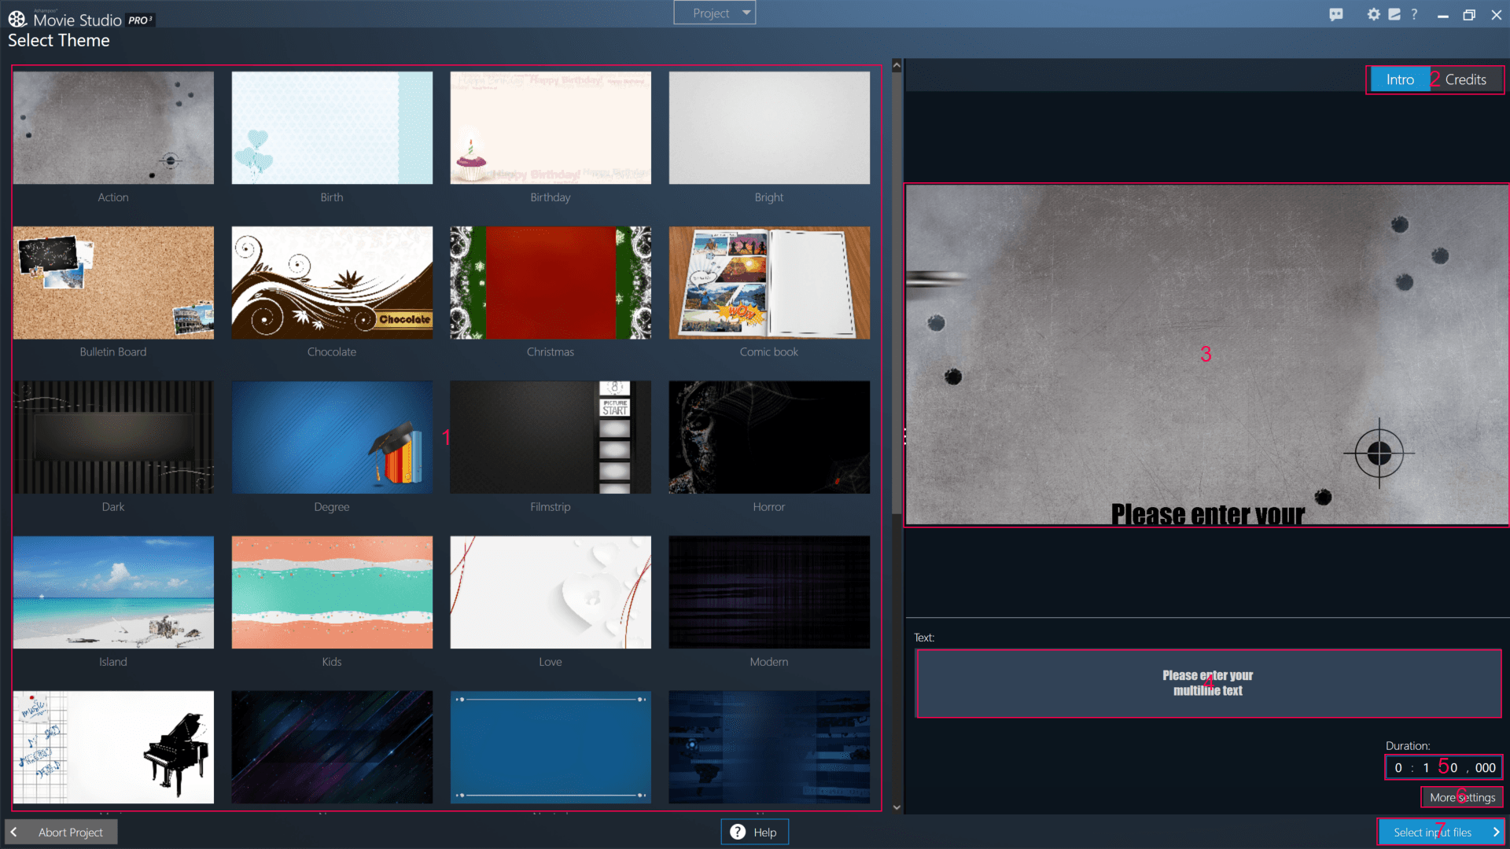Switch to the Intro tab
Image resolution: width=1510 pixels, height=849 pixels.
pyautogui.click(x=1400, y=79)
